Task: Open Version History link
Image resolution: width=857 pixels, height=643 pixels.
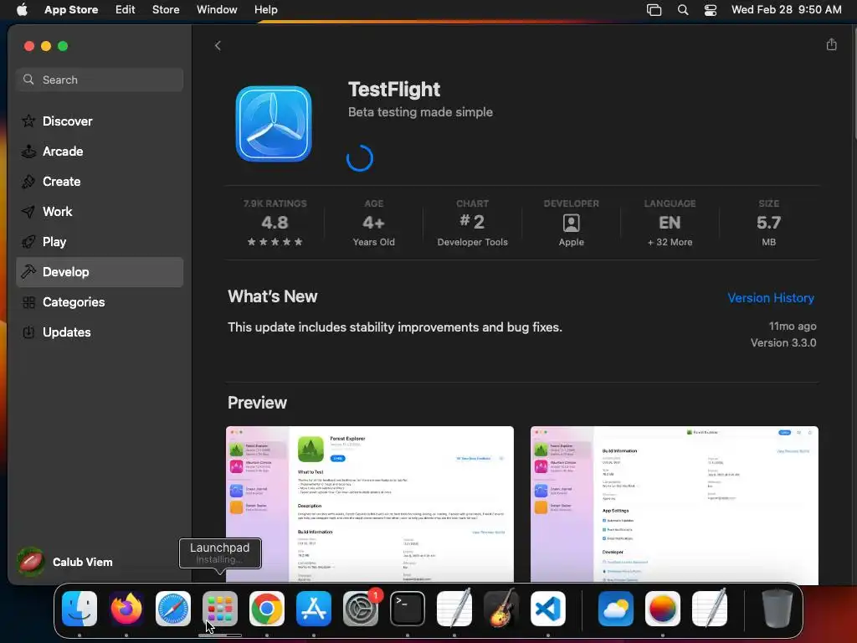Action: 771,298
